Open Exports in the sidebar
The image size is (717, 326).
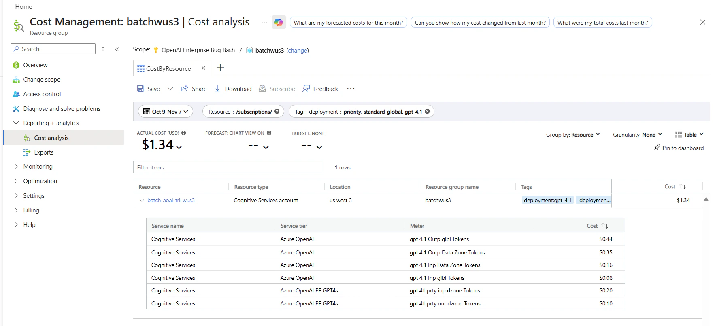pyautogui.click(x=44, y=152)
